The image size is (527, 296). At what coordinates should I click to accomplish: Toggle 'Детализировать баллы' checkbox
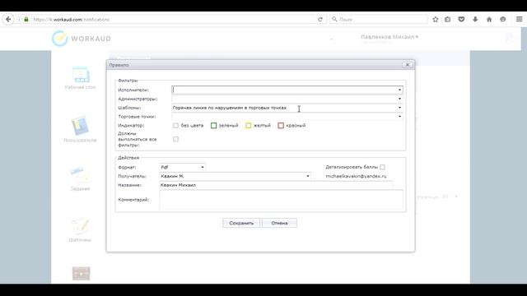coord(382,167)
